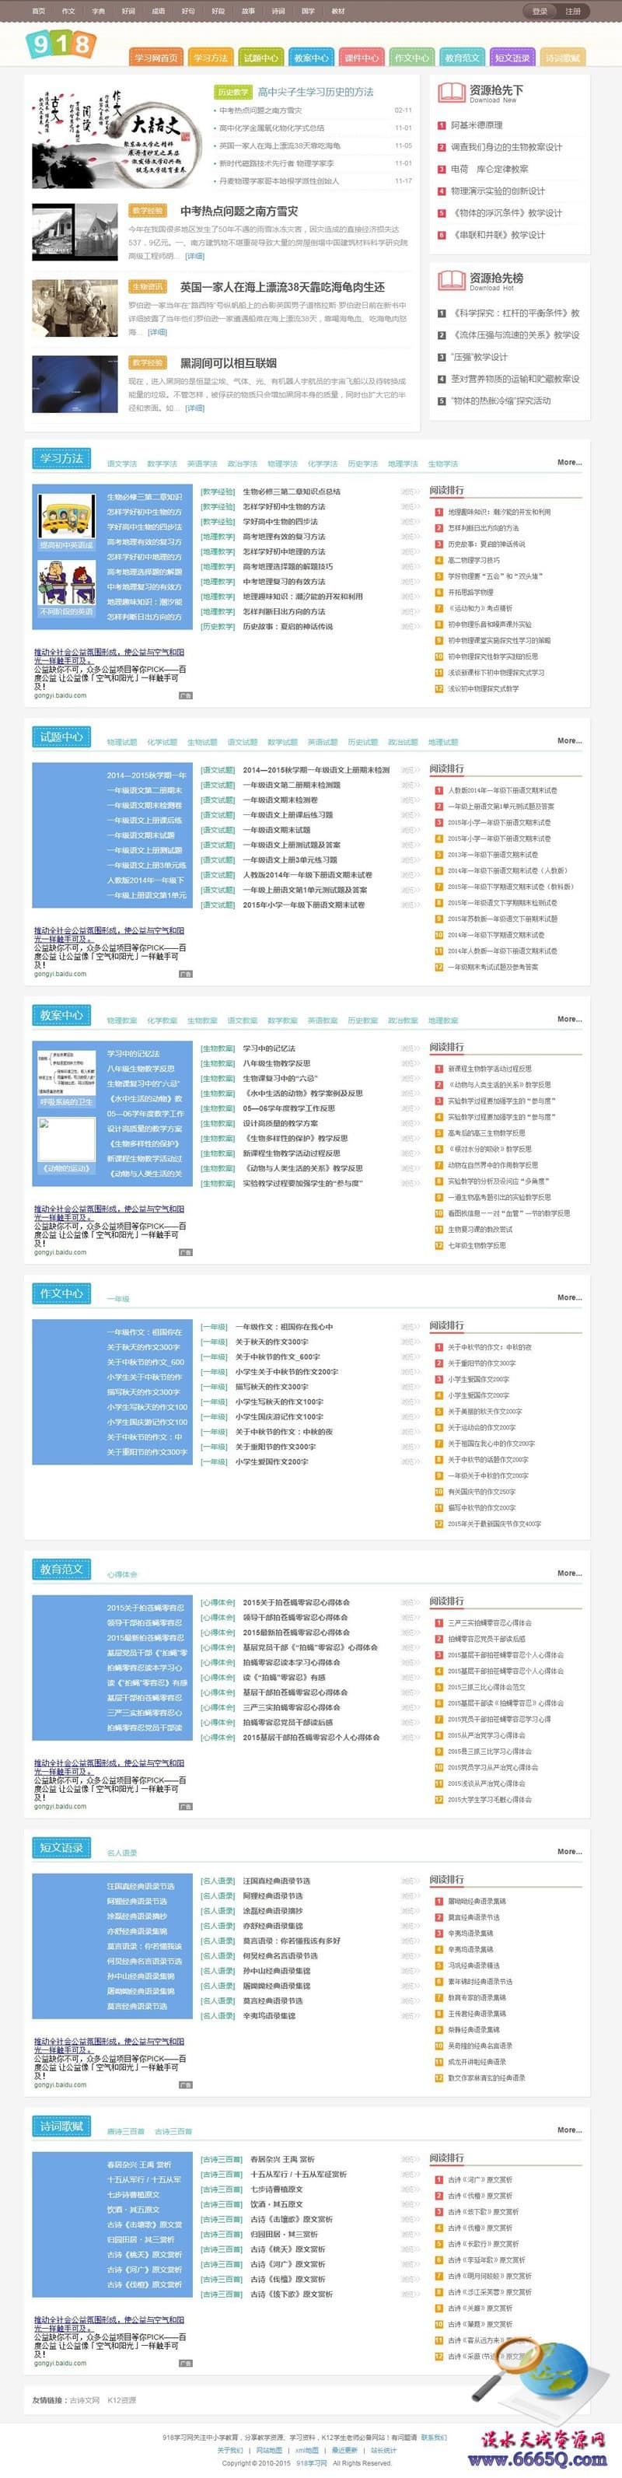Go to 首页 in top menu

coord(38,12)
